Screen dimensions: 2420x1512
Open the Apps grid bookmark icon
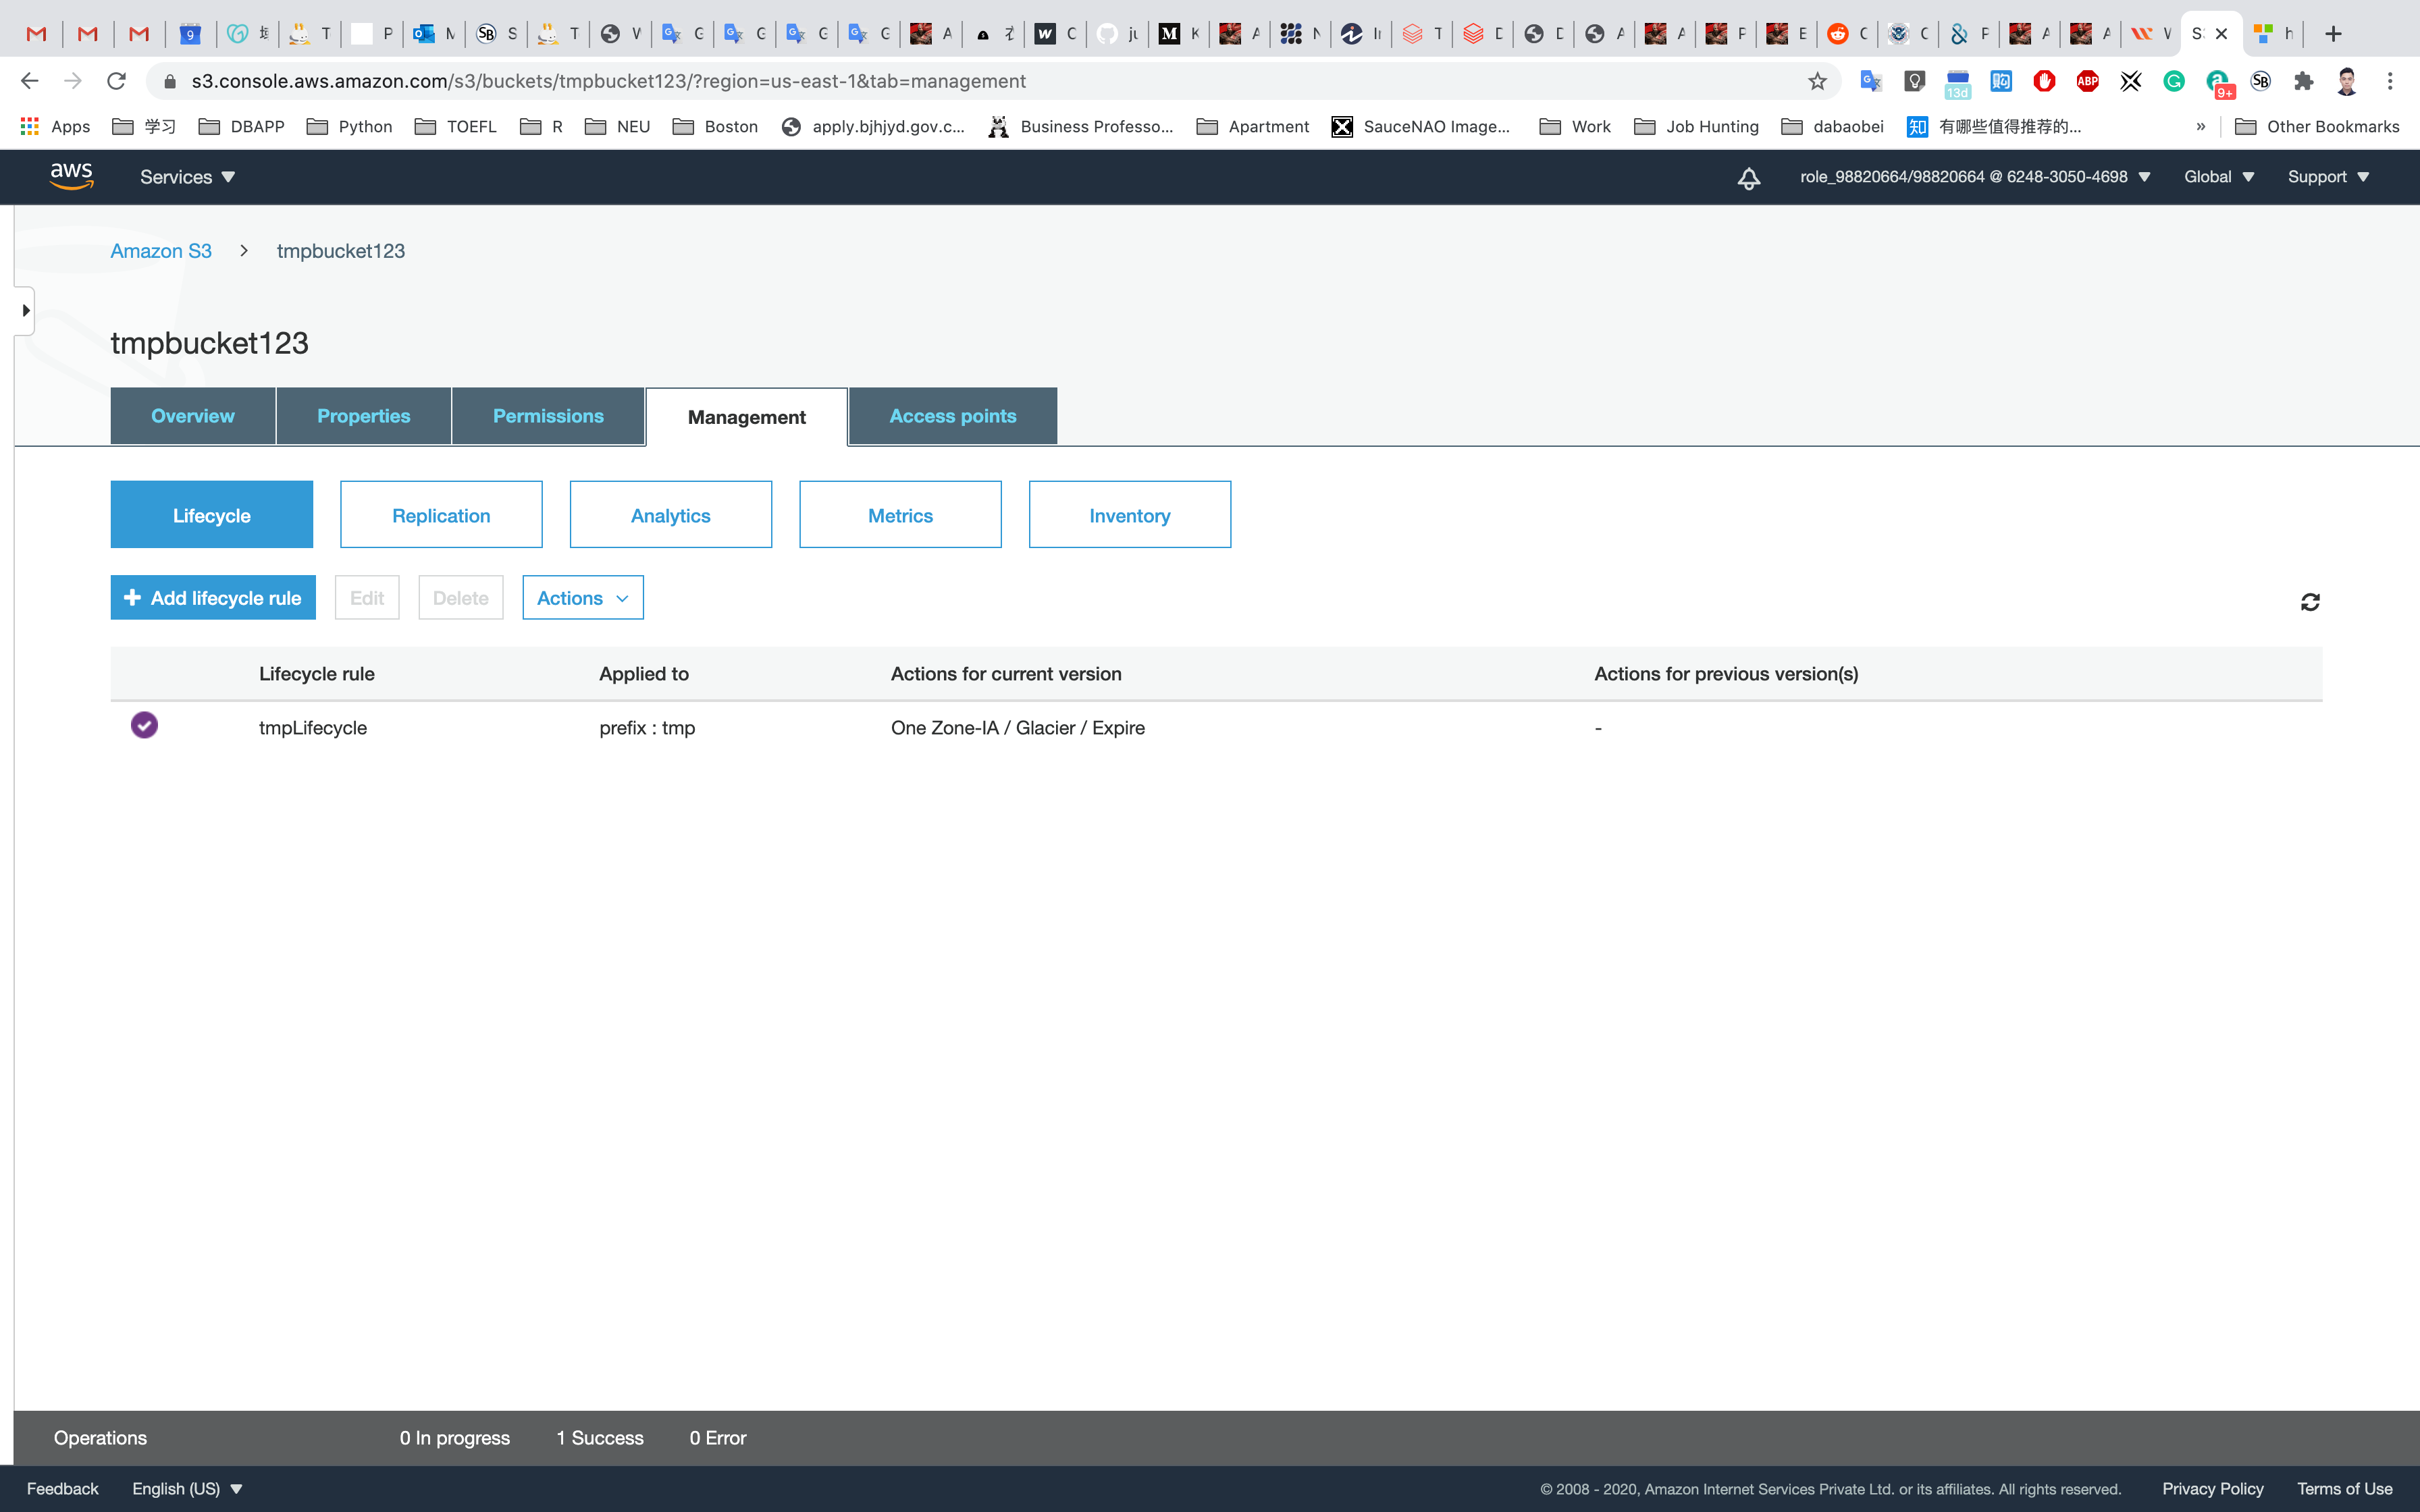pos(30,126)
